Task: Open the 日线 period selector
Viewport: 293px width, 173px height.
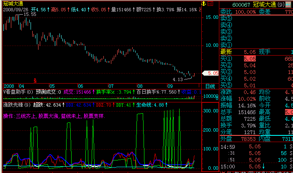Action: click(210, 86)
